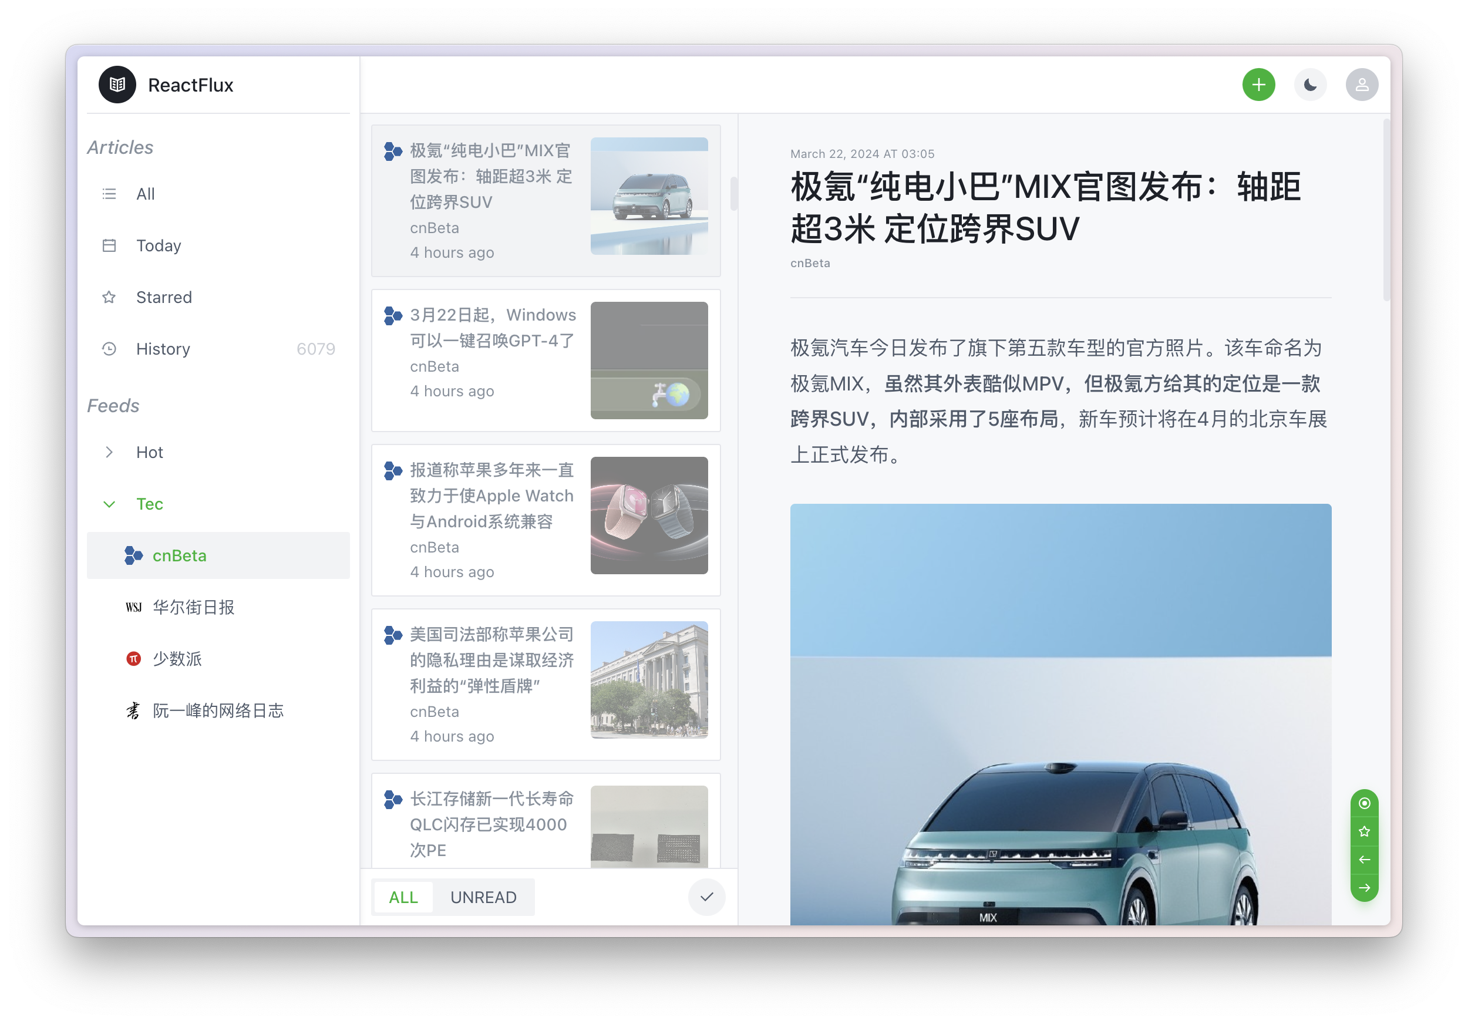1468x1024 pixels.
Task: Expand the Hot feed group
Action: (109, 452)
